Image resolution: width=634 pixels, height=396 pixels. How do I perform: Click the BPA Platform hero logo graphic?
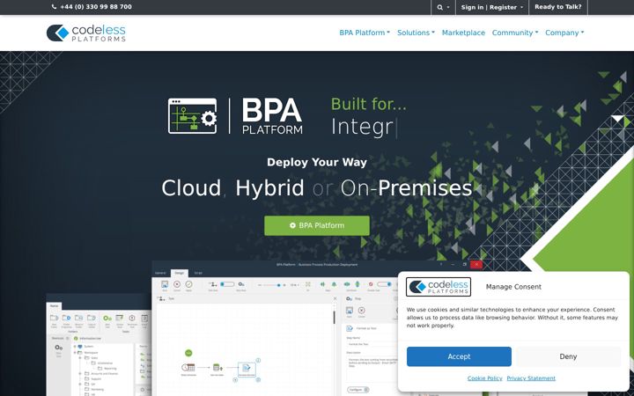[x=235, y=116]
